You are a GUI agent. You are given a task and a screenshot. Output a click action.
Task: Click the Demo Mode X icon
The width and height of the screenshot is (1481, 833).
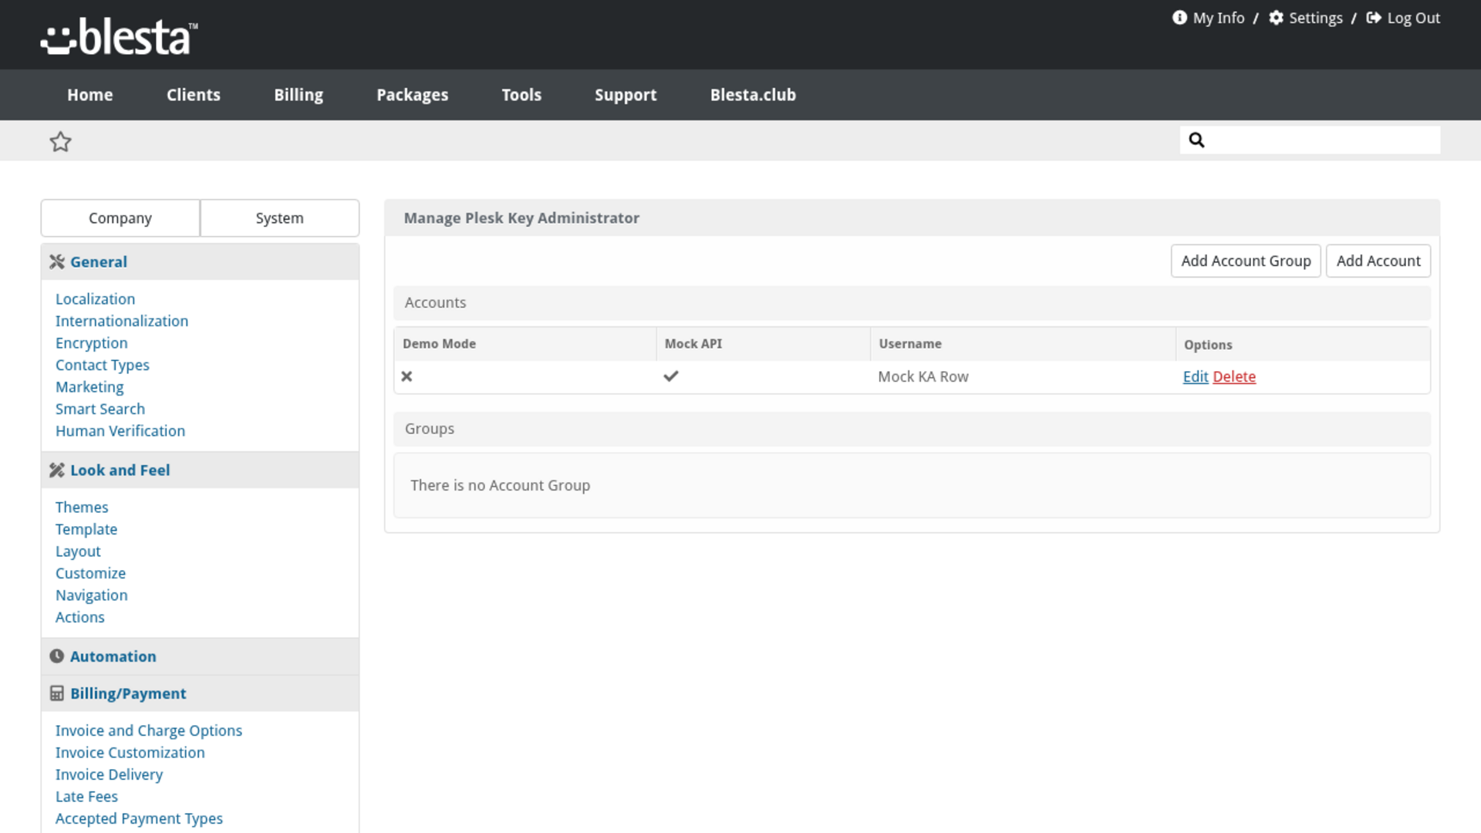pyautogui.click(x=407, y=376)
